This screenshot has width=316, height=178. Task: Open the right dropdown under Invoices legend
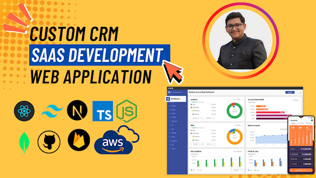tap(209, 118)
